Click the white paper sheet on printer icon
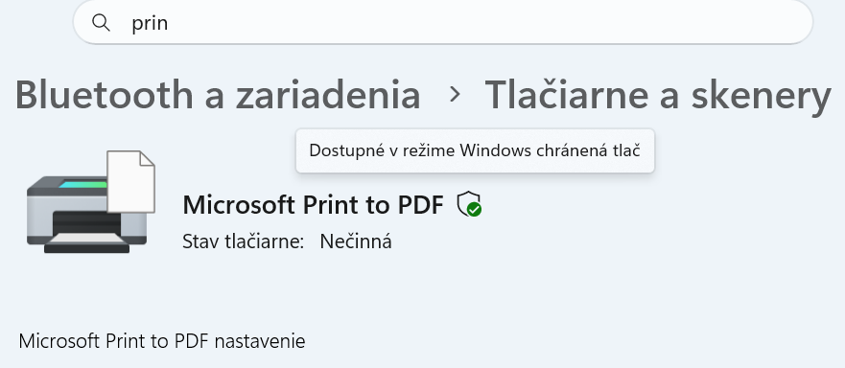 click(131, 181)
